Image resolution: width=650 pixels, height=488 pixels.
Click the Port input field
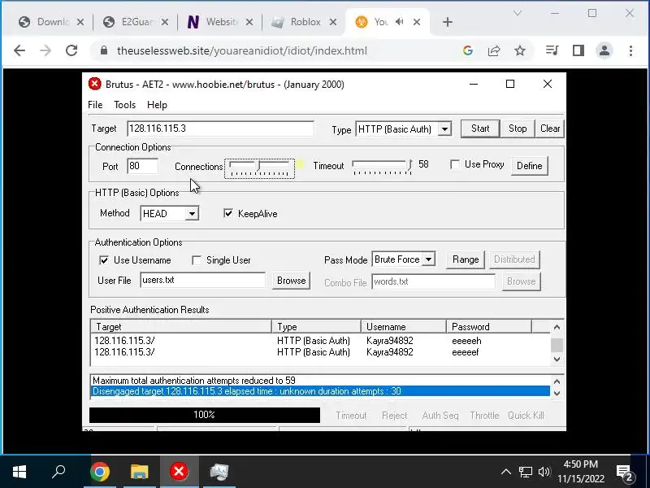tap(142, 166)
